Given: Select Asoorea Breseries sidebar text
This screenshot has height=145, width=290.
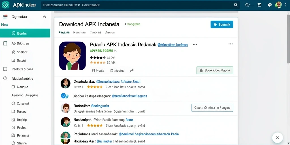Looking at the screenshot, I should tap(25, 95).
